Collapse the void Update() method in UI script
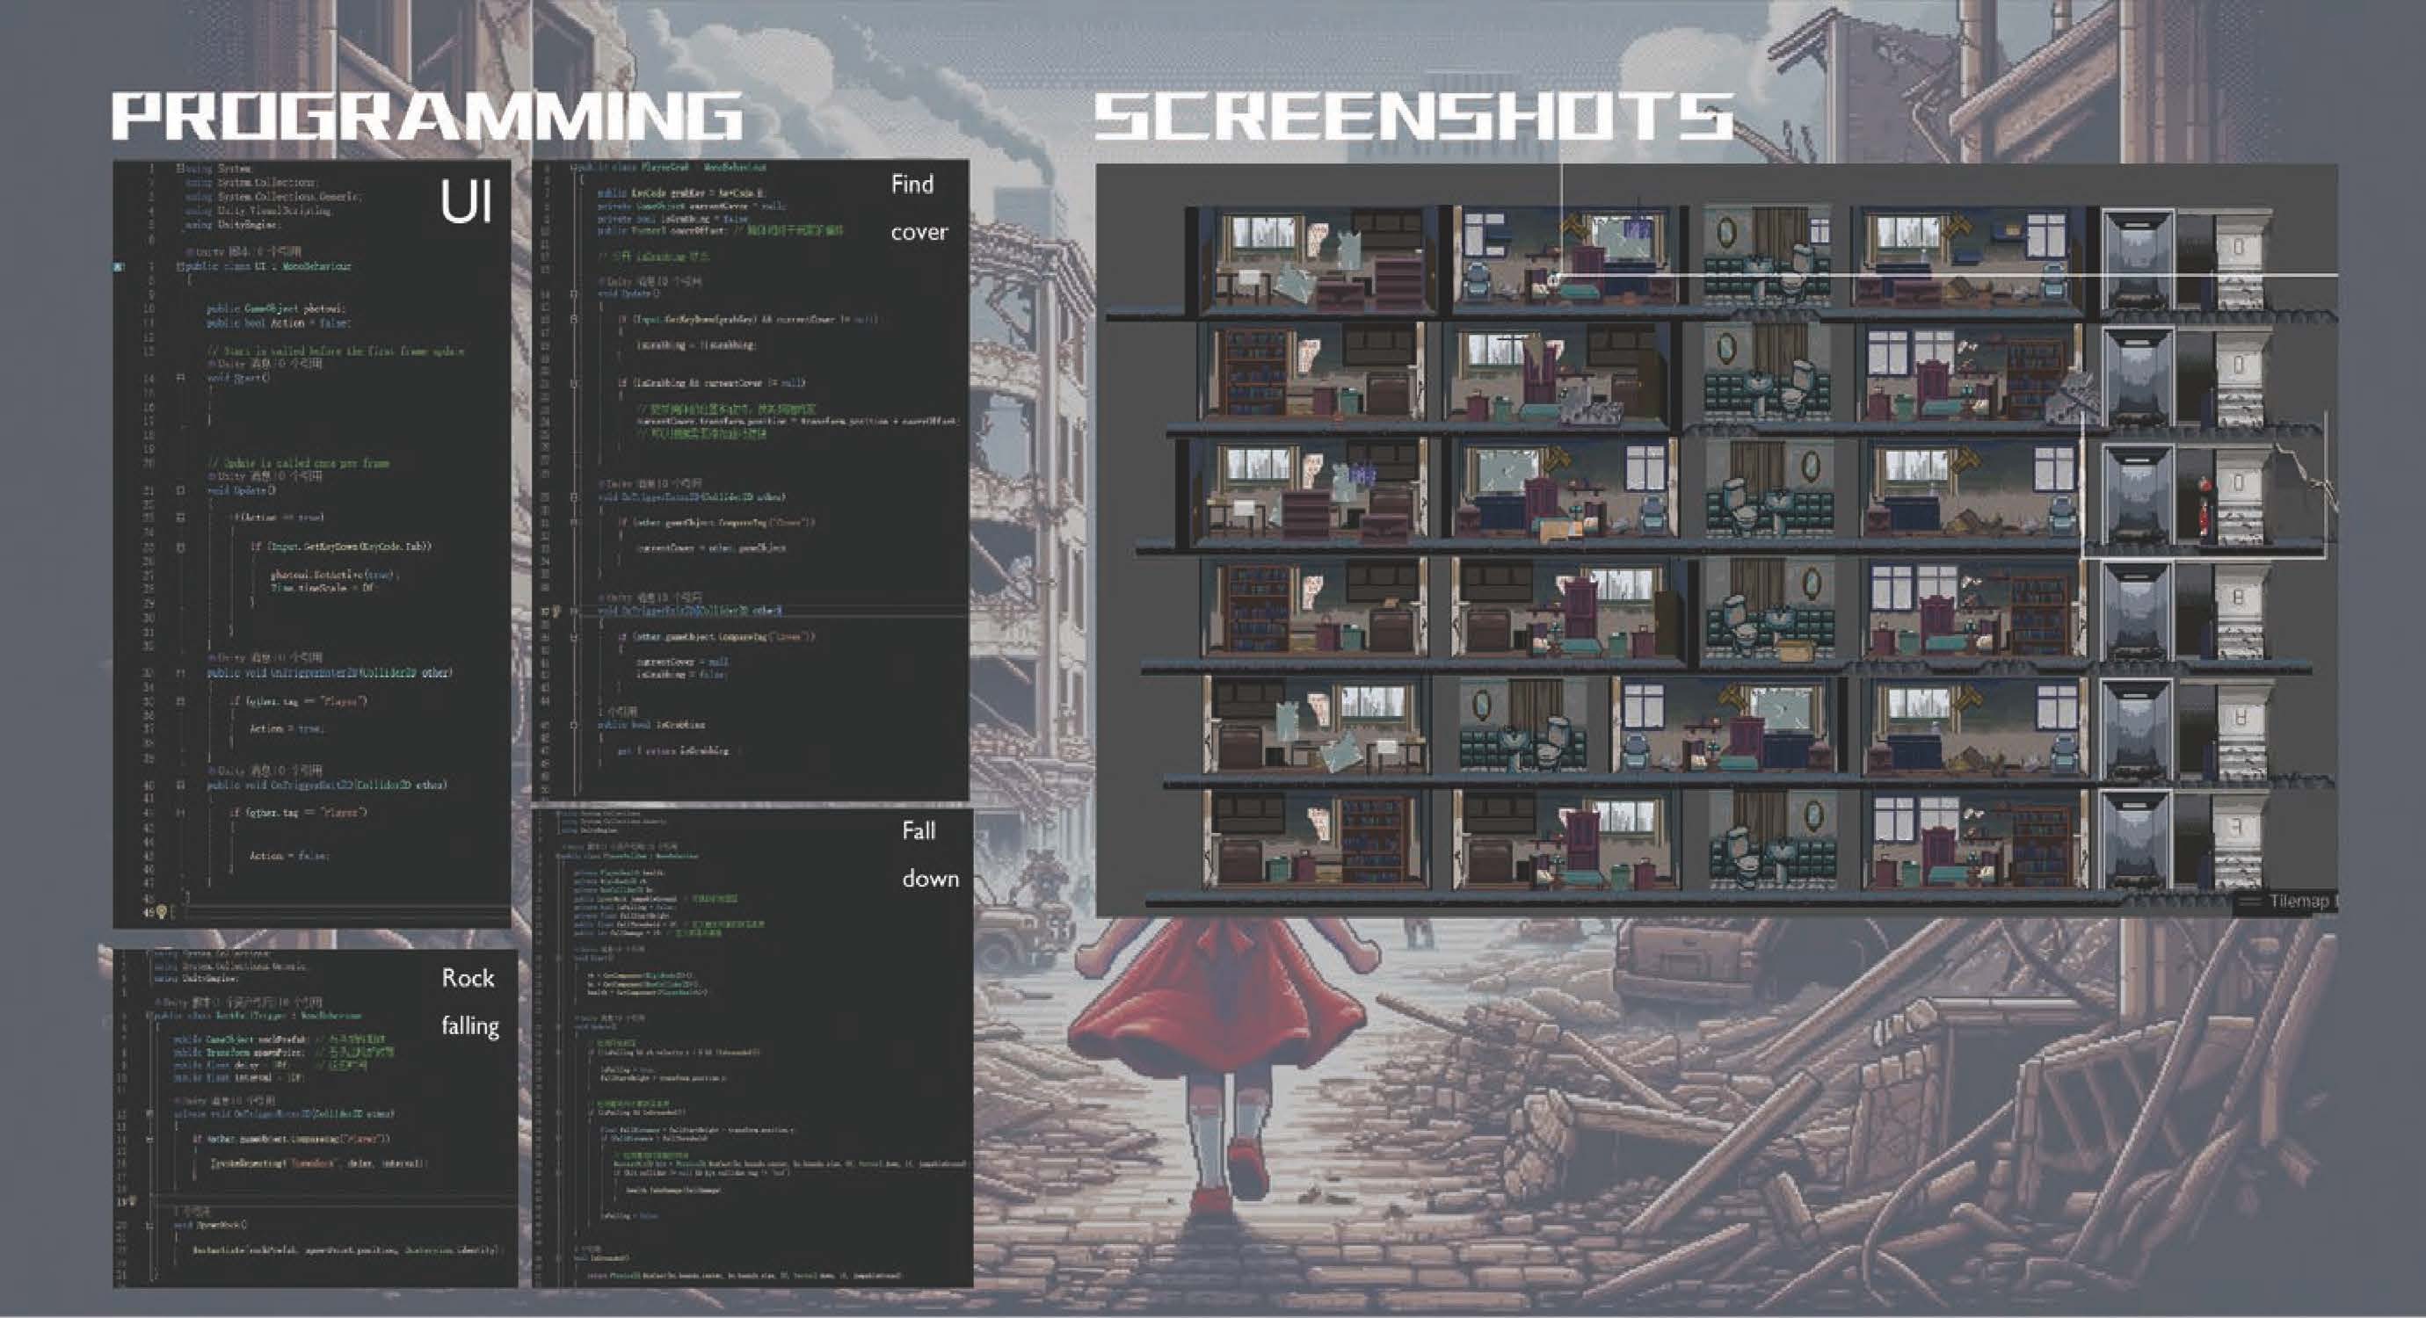The image size is (2426, 1318). (180, 490)
